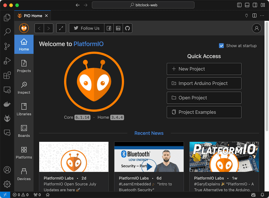
Task: Toggle the primary side bar layout icon
Action: point(239,5)
